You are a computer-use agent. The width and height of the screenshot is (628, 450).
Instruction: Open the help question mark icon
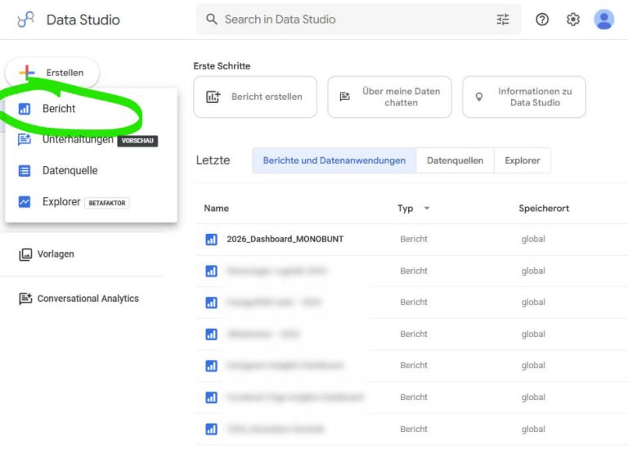(542, 20)
